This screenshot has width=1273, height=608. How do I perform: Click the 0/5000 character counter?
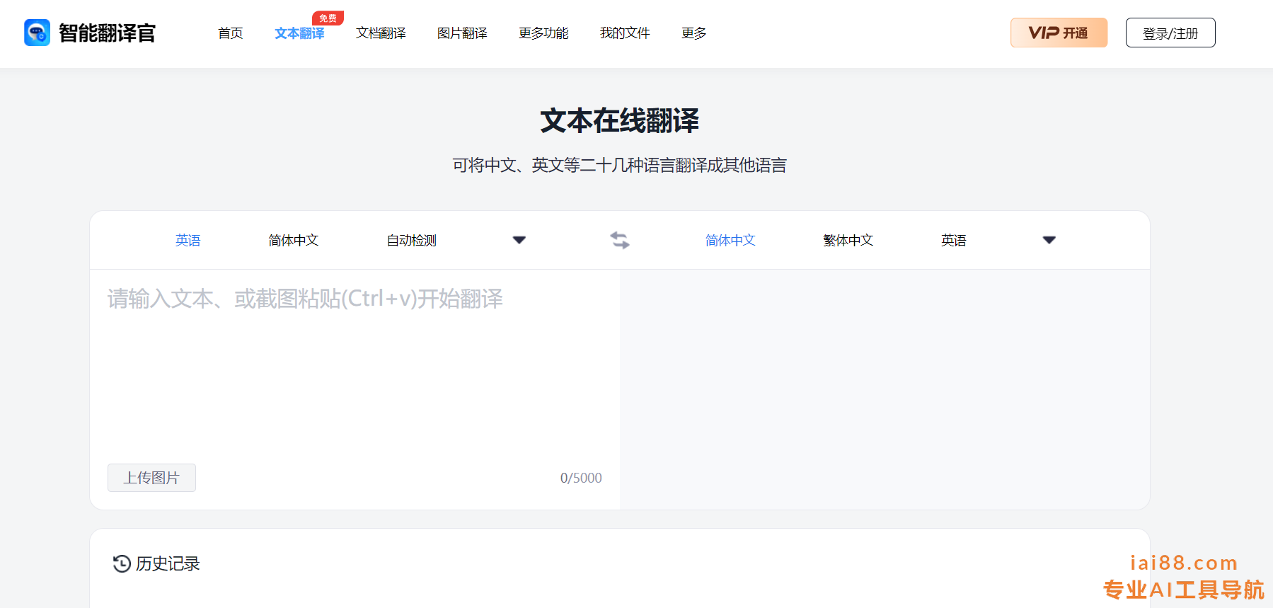pos(581,478)
